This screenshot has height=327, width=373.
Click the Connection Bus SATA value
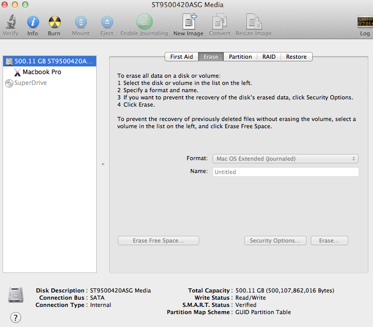(97, 298)
